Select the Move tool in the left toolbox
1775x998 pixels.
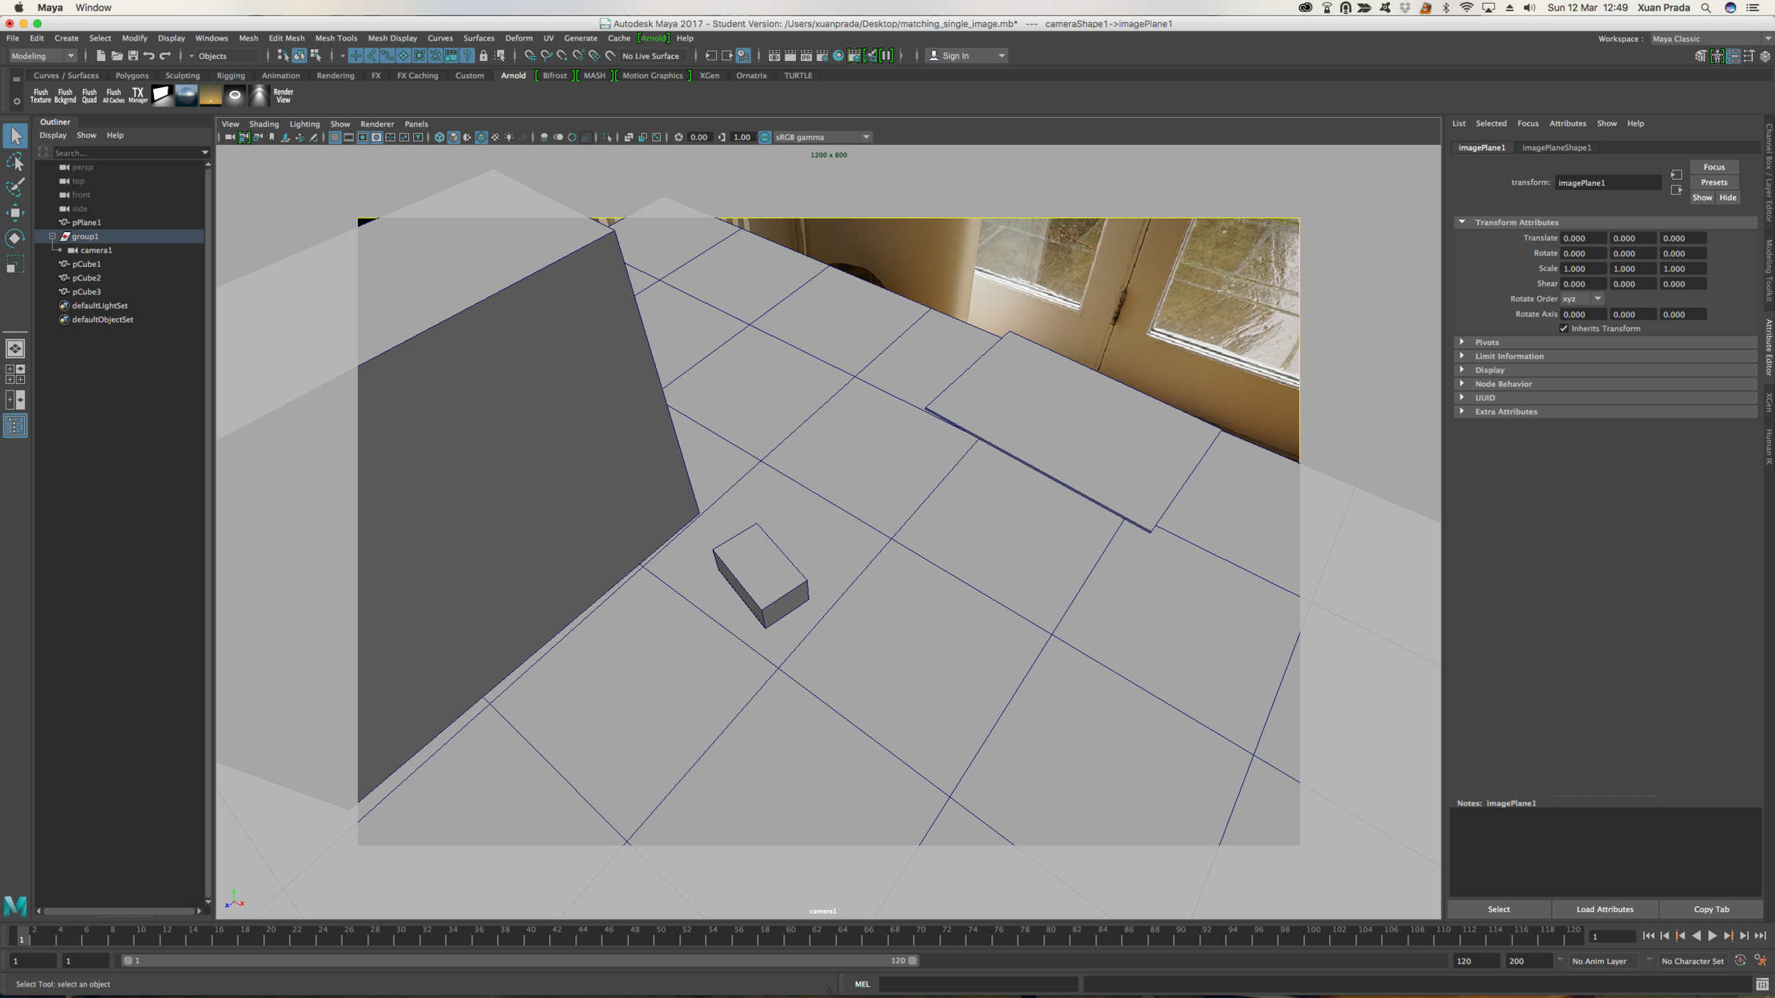point(15,212)
